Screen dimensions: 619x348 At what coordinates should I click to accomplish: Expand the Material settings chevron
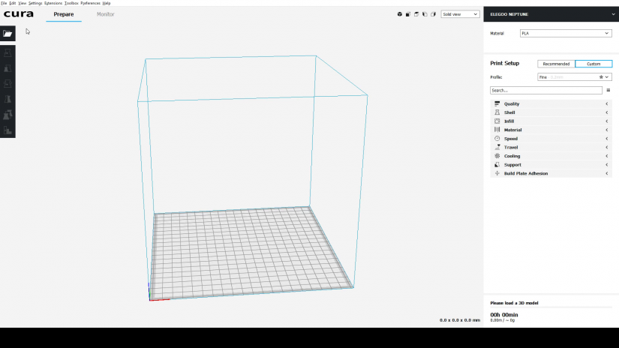[607, 130]
